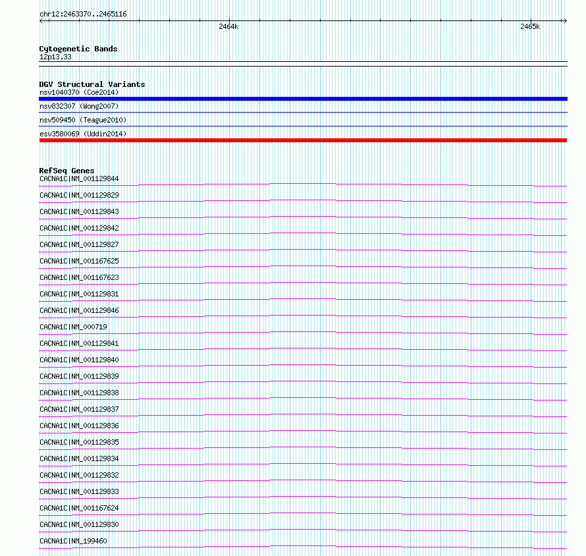The height and width of the screenshot is (556, 586).
Task: Select transcript CACNA1C|NM_001167624
Action: tap(79, 508)
